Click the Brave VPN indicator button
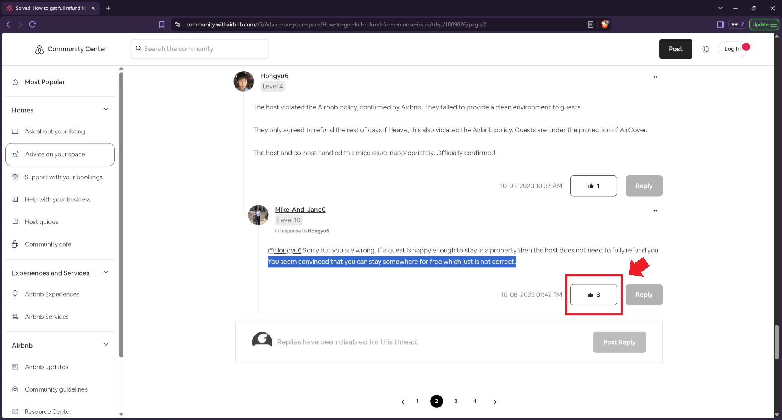This screenshot has height=420, width=782. pos(738,24)
